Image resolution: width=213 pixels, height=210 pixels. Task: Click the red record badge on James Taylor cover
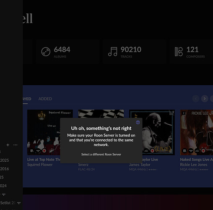(x=152, y=151)
